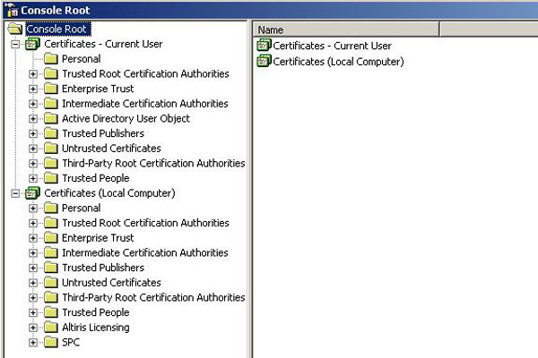Image resolution: width=538 pixels, height=358 pixels.
Task: Click the Certificates (Local Computer) snap-in icon in tree
Action: point(32,193)
